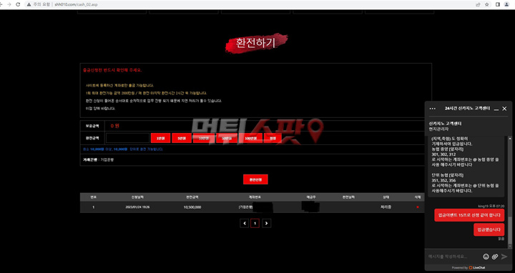This screenshot has width=515, height=273.
Task: Open the emoji picker in chat
Action: pyautogui.click(x=486, y=257)
